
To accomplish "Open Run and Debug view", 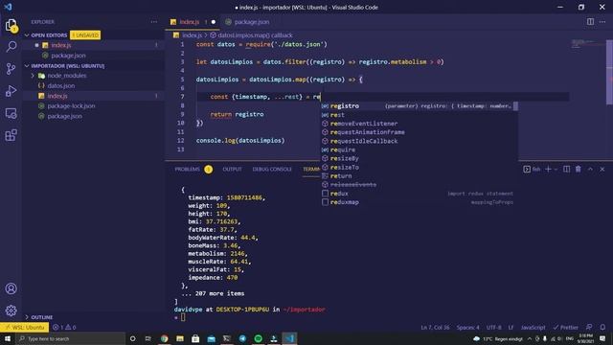I will [x=11, y=91].
